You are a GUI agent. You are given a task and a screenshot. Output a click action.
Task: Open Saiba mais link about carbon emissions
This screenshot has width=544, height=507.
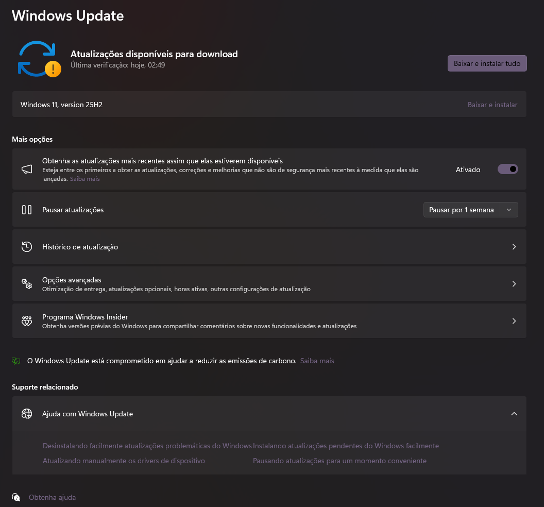317,361
